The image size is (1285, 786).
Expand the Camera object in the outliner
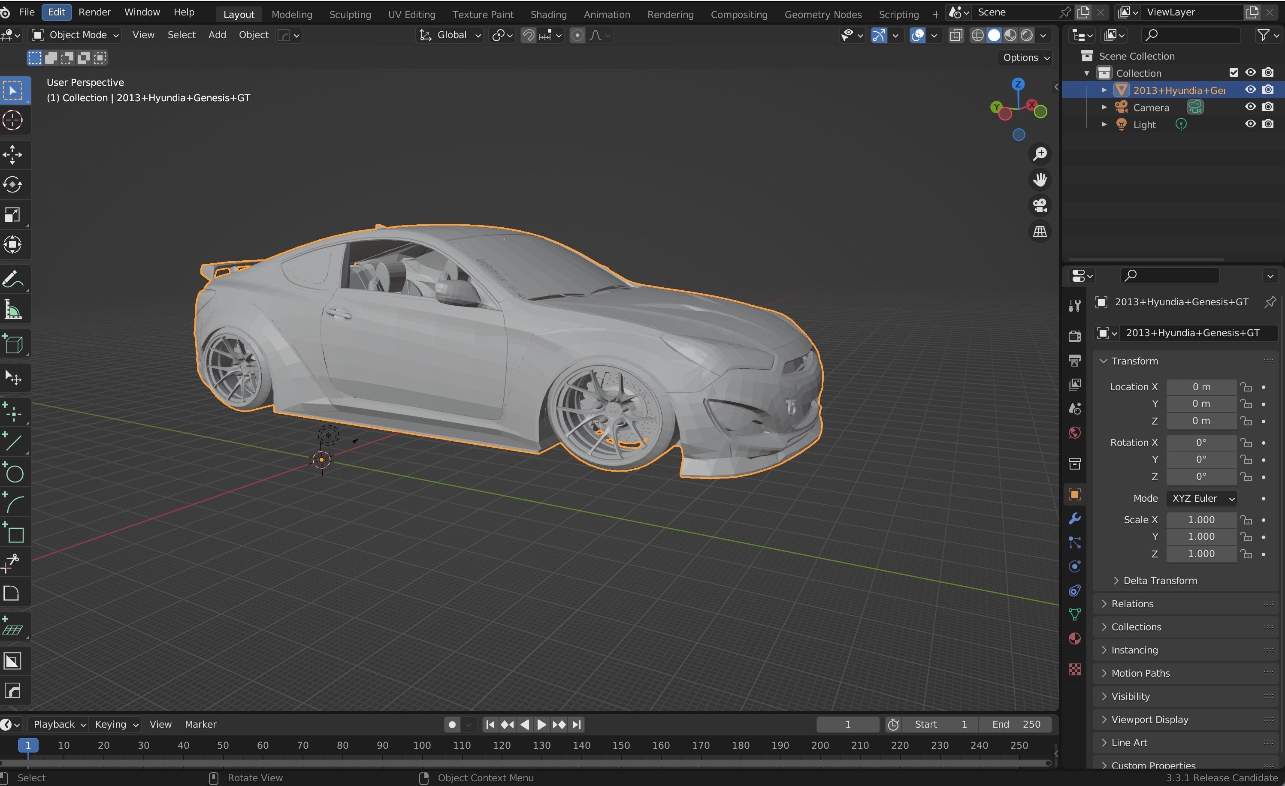(x=1104, y=107)
